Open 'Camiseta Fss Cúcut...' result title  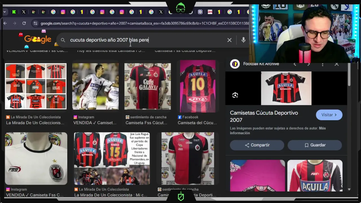146,123
